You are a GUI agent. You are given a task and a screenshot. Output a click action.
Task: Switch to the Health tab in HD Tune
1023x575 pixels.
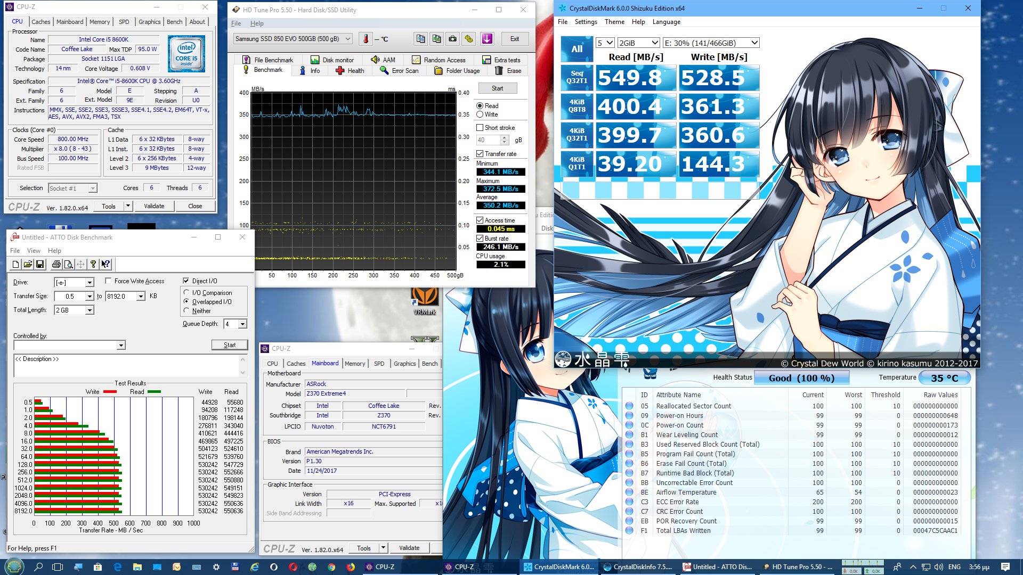click(350, 71)
